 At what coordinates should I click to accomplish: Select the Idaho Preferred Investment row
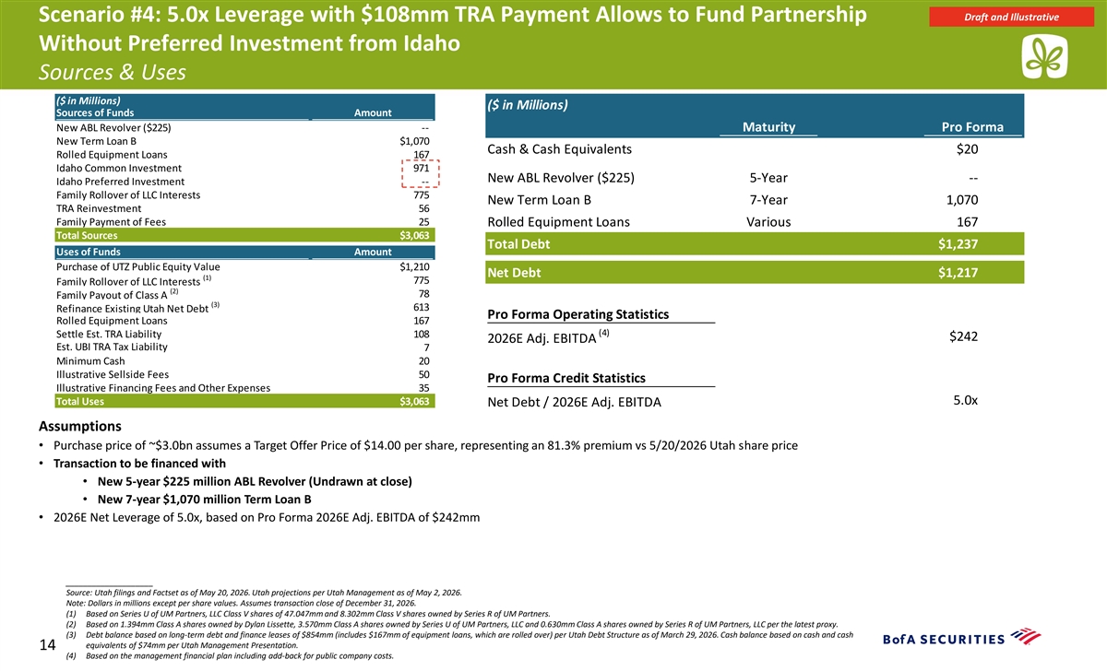(244, 182)
